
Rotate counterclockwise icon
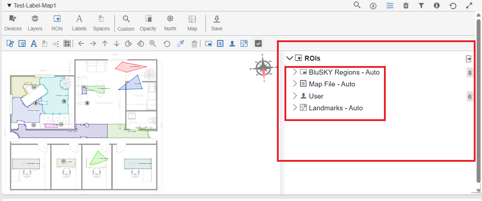point(140,44)
